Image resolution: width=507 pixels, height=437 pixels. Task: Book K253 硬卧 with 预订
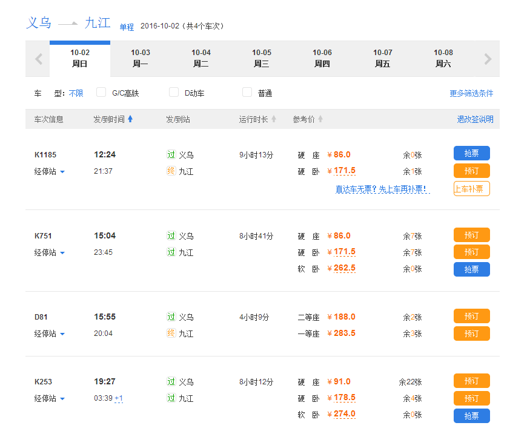(471, 398)
